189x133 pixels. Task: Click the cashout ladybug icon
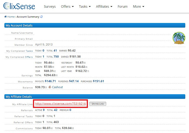point(50,87)
